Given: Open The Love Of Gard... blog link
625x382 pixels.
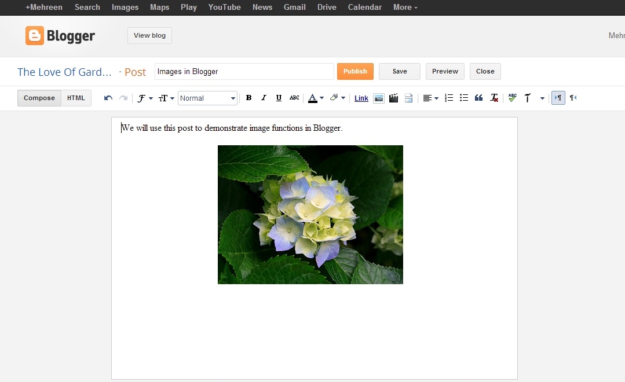Looking at the screenshot, I should point(64,72).
